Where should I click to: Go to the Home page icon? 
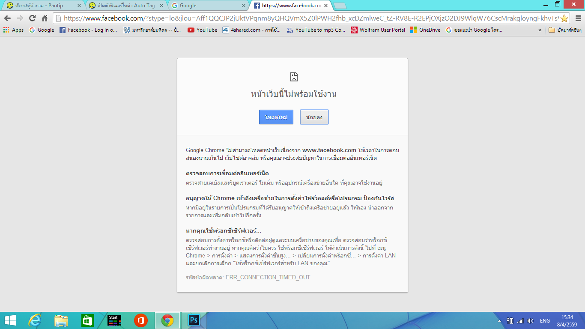click(45, 18)
